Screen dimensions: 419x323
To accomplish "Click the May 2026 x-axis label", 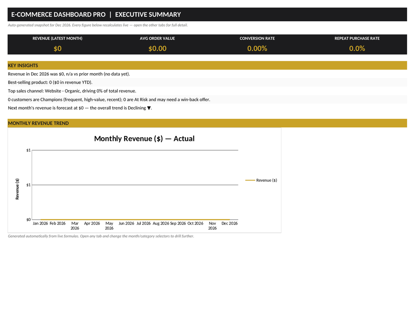I will 109,226.
